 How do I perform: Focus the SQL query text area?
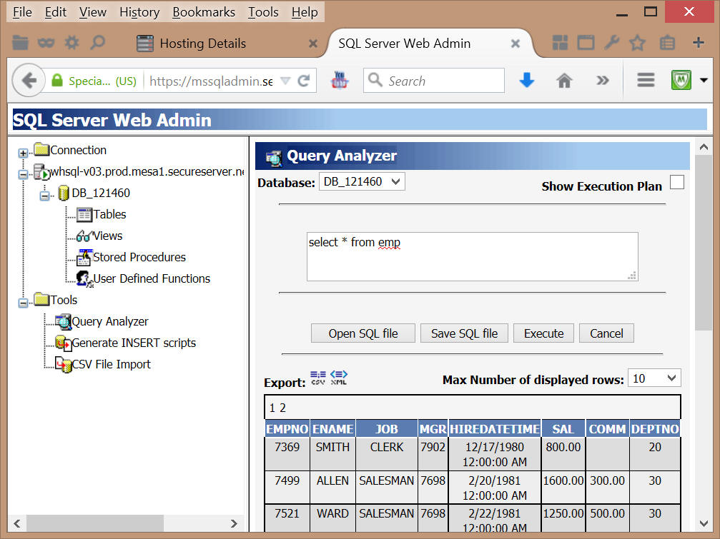(x=472, y=257)
